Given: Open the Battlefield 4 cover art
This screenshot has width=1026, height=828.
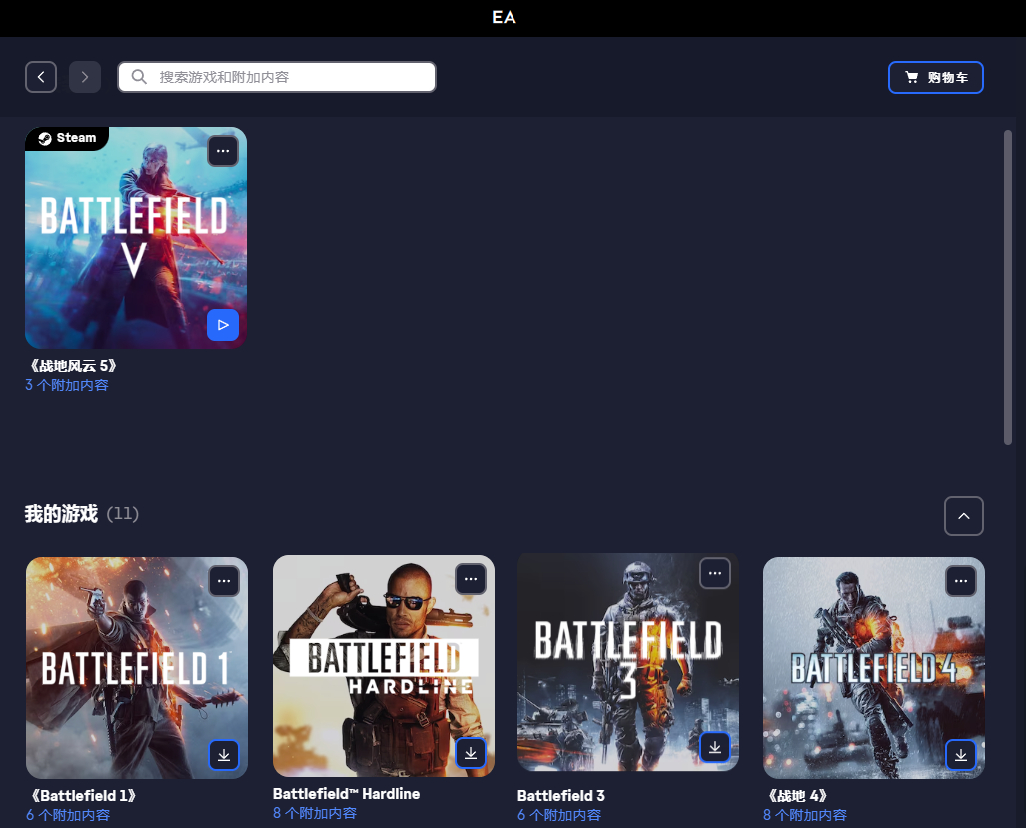Looking at the screenshot, I should click(873, 668).
